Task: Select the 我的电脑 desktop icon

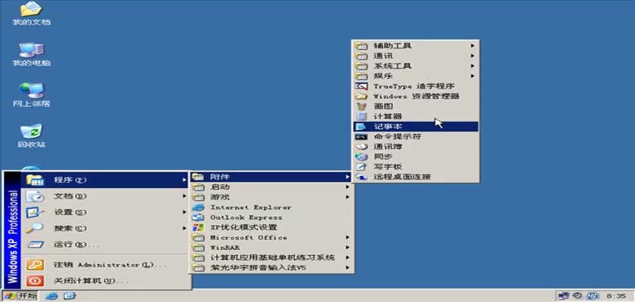Action: (31, 54)
